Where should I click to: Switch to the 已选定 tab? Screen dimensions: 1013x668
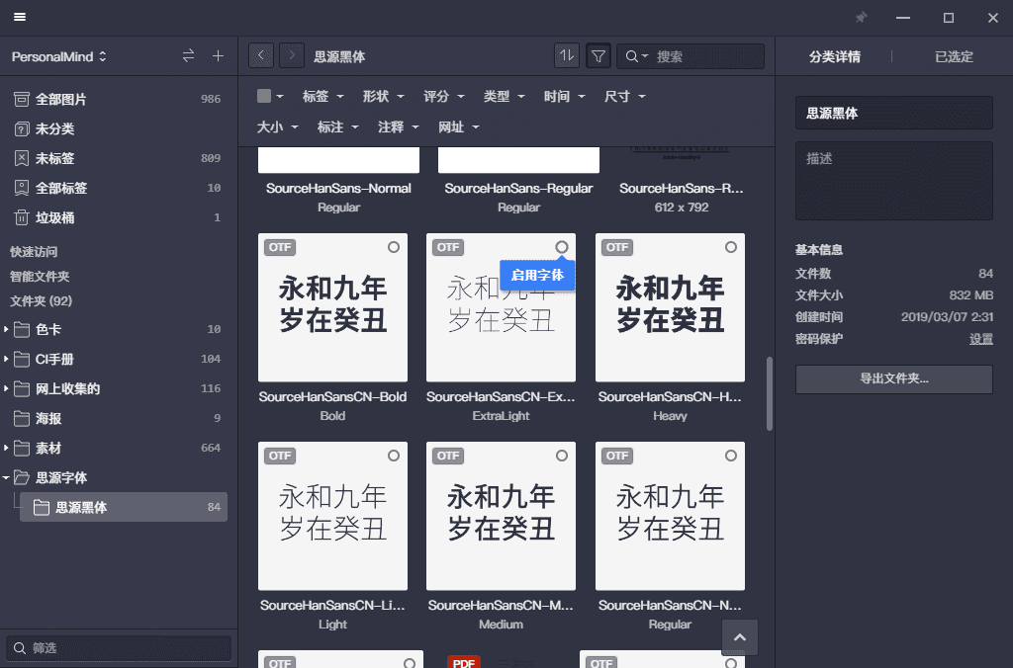(954, 56)
